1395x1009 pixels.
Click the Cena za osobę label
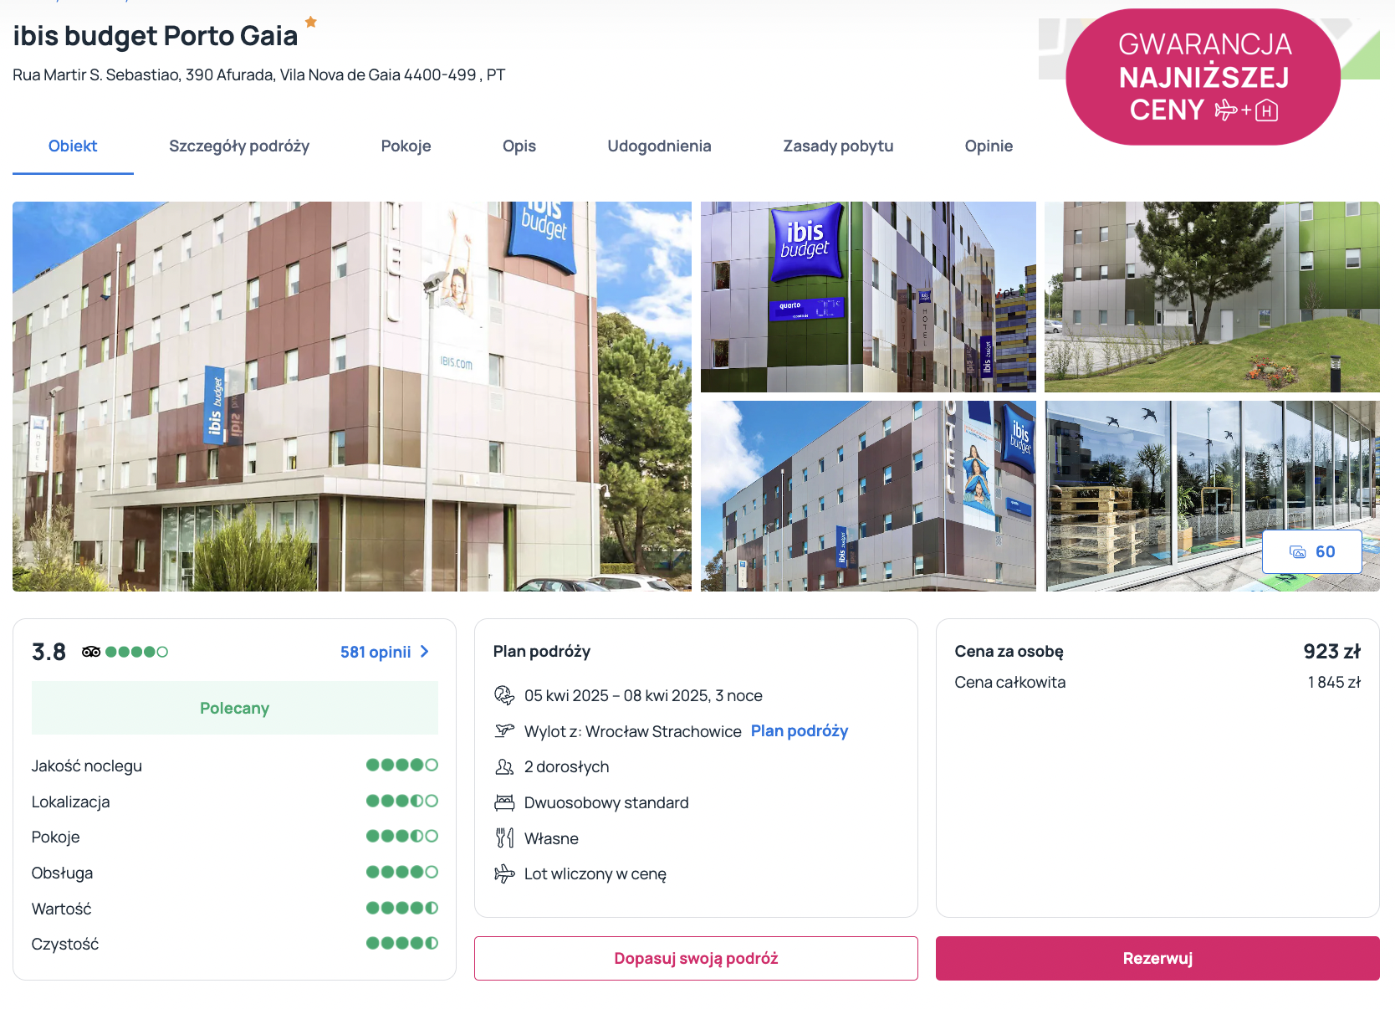tap(1009, 652)
